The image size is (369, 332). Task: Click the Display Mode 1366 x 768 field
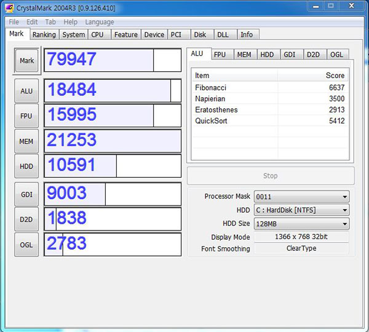pos(301,237)
